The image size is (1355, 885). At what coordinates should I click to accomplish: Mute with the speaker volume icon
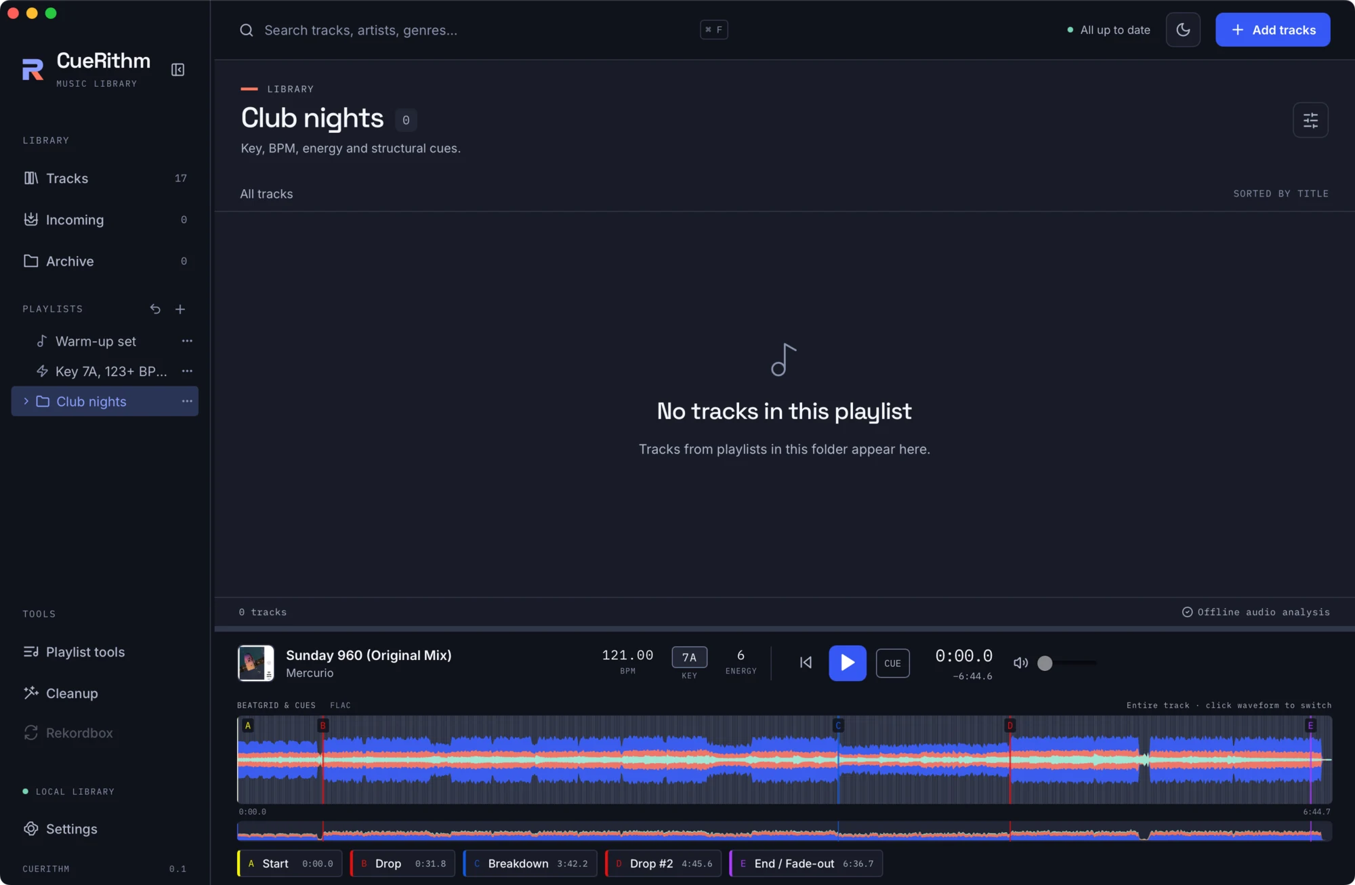coord(1020,663)
